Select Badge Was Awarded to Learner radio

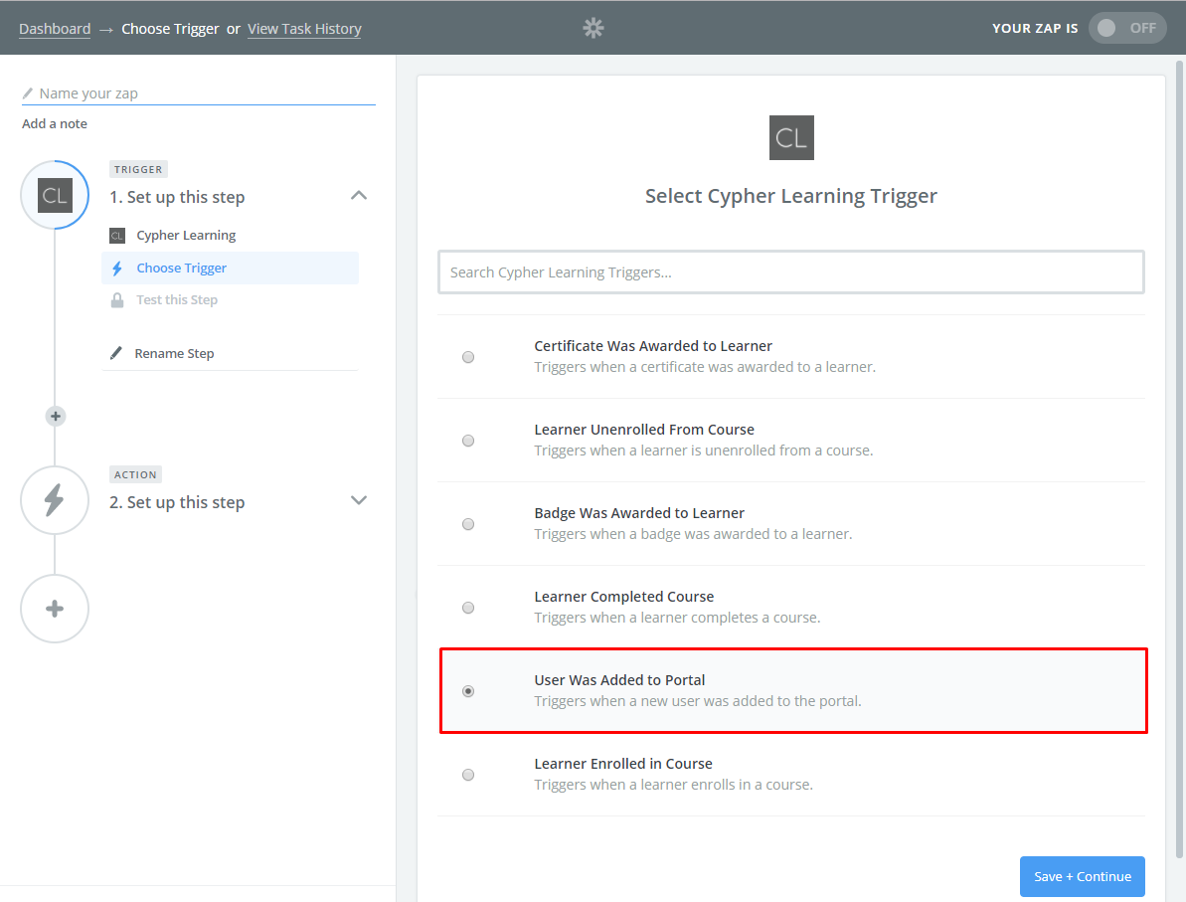(468, 524)
